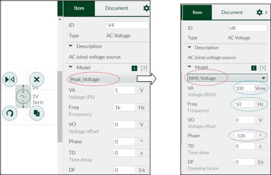Open settings gear in right UB panel

pyautogui.click(x=259, y=12)
